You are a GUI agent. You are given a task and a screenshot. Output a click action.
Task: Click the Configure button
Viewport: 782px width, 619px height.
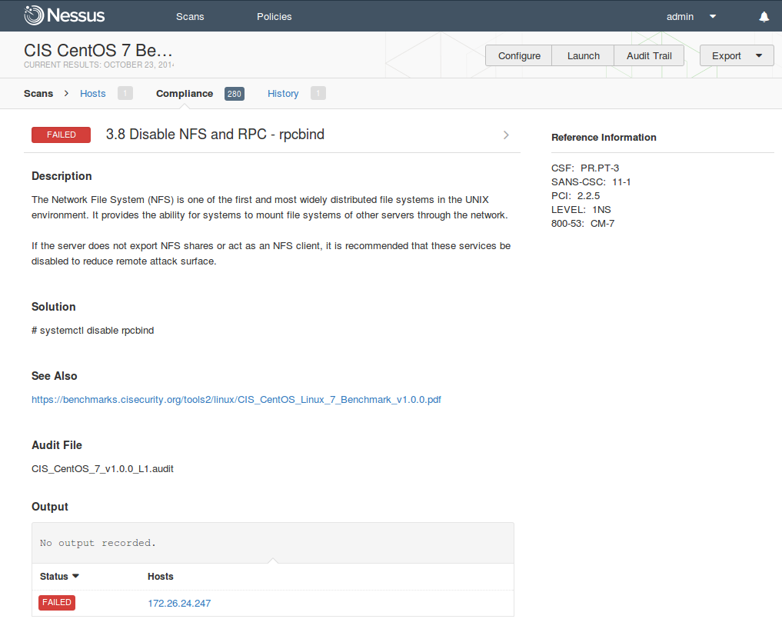click(519, 55)
